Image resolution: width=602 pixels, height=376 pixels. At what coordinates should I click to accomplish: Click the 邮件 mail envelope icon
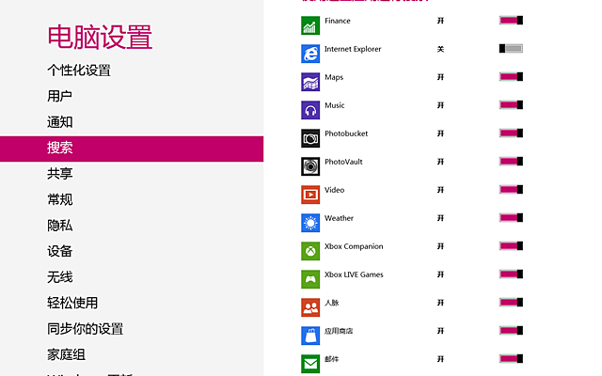pyautogui.click(x=310, y=364)
